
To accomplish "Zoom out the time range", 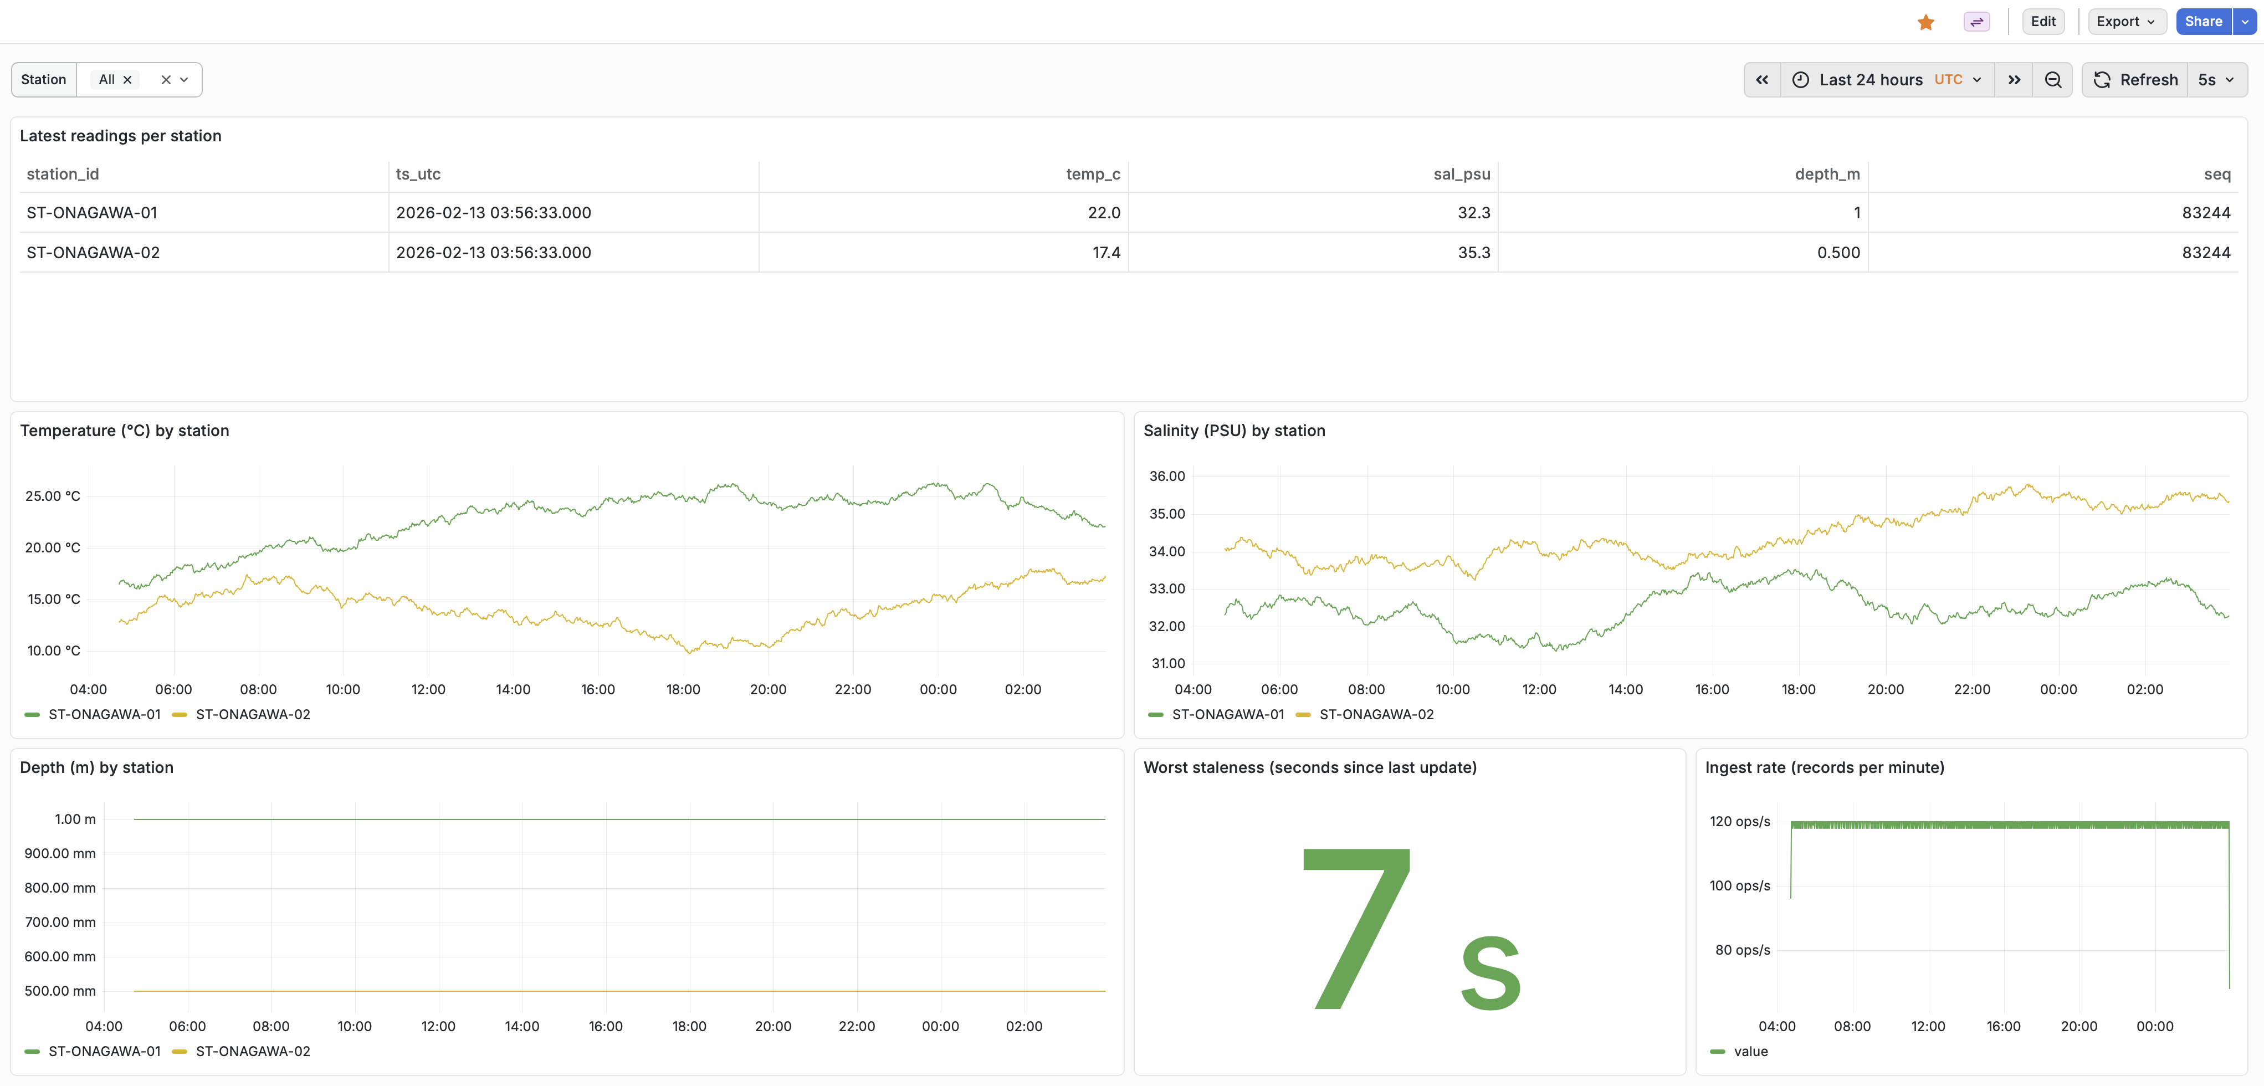I will click(x=2052, y=80).
